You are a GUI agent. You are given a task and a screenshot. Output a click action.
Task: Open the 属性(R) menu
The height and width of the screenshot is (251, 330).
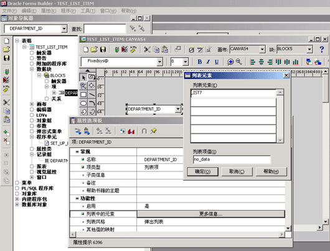pos(49,11)
